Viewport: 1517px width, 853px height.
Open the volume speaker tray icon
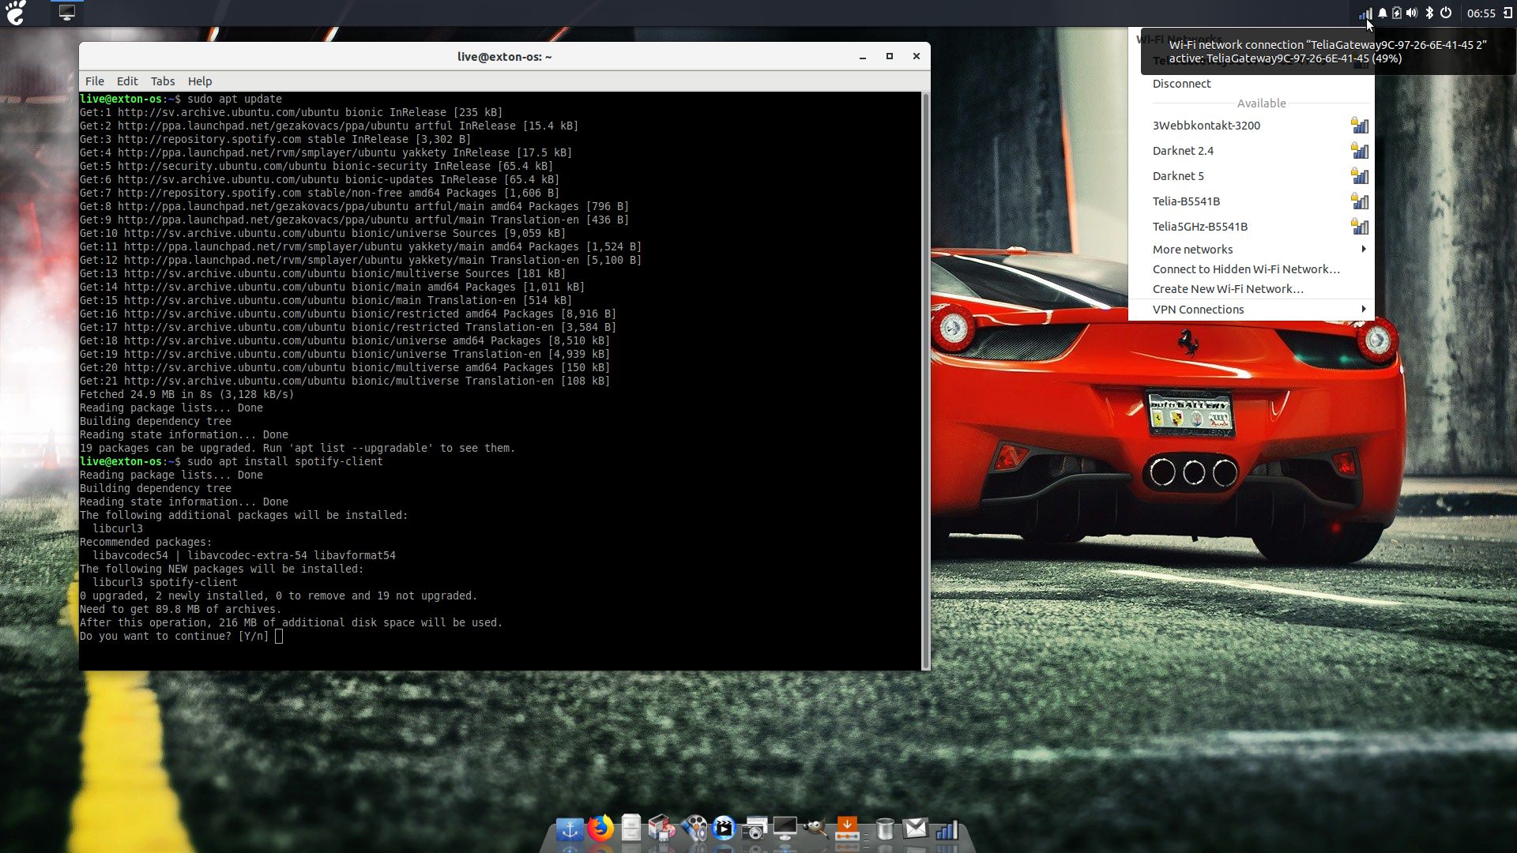[x=1412, y=13]
